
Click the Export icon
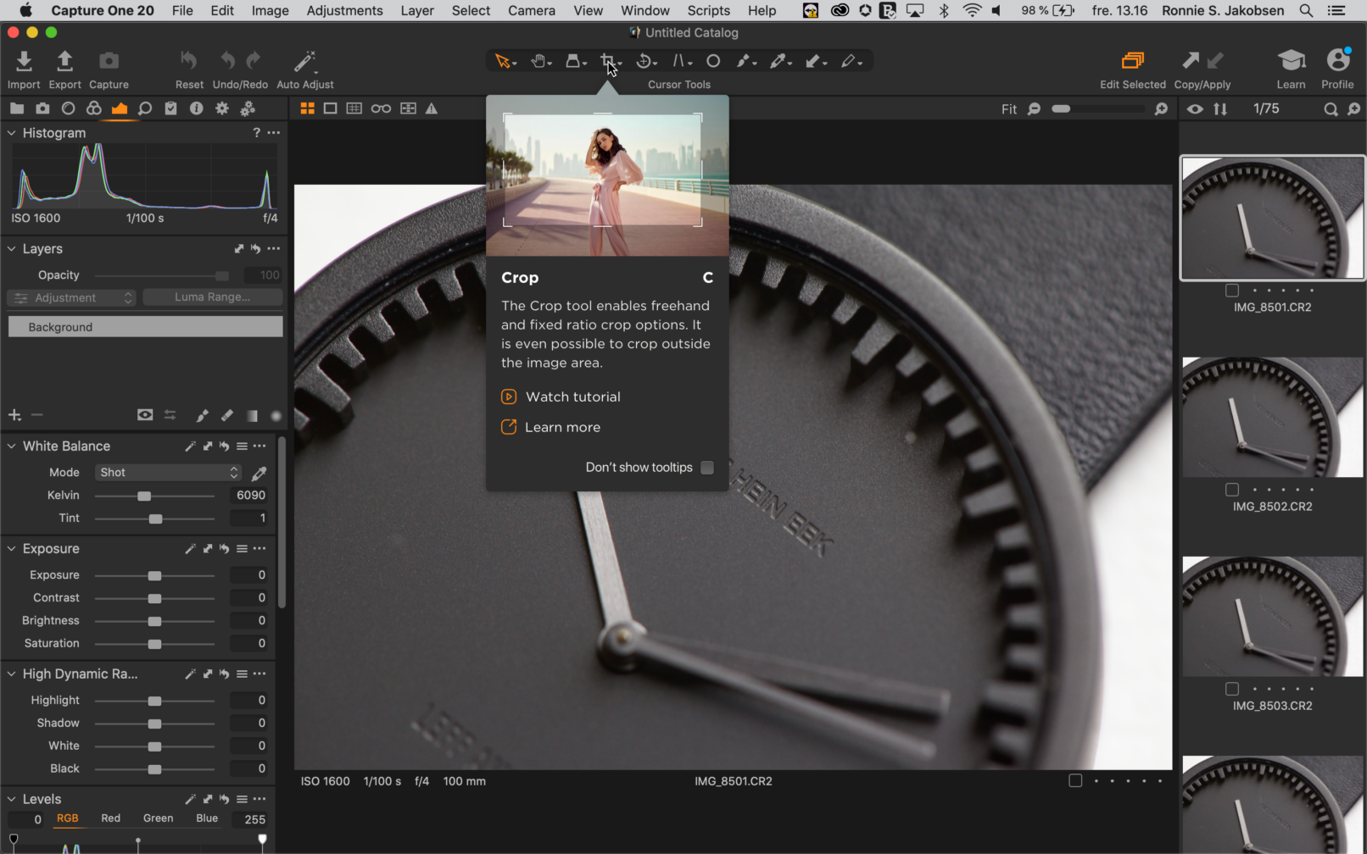click(64, 62)
